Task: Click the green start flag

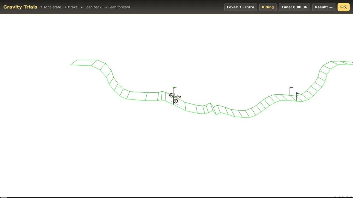Action: 174,88
